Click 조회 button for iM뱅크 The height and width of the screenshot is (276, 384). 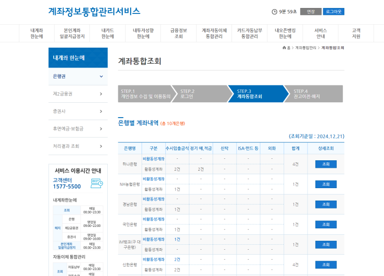[x=326, y=244]
